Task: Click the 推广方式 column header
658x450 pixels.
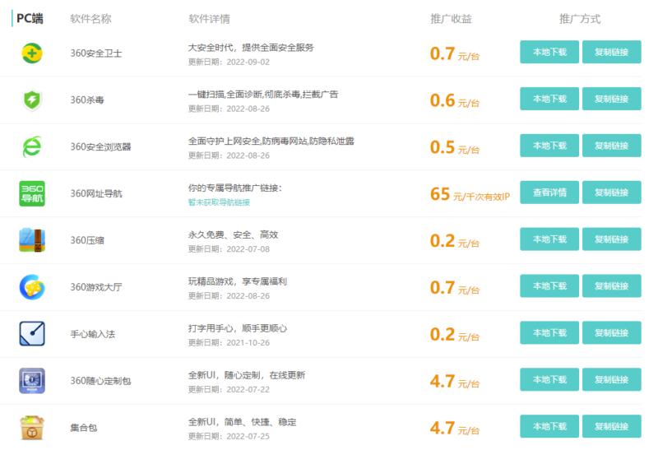Action: [580, 19]
